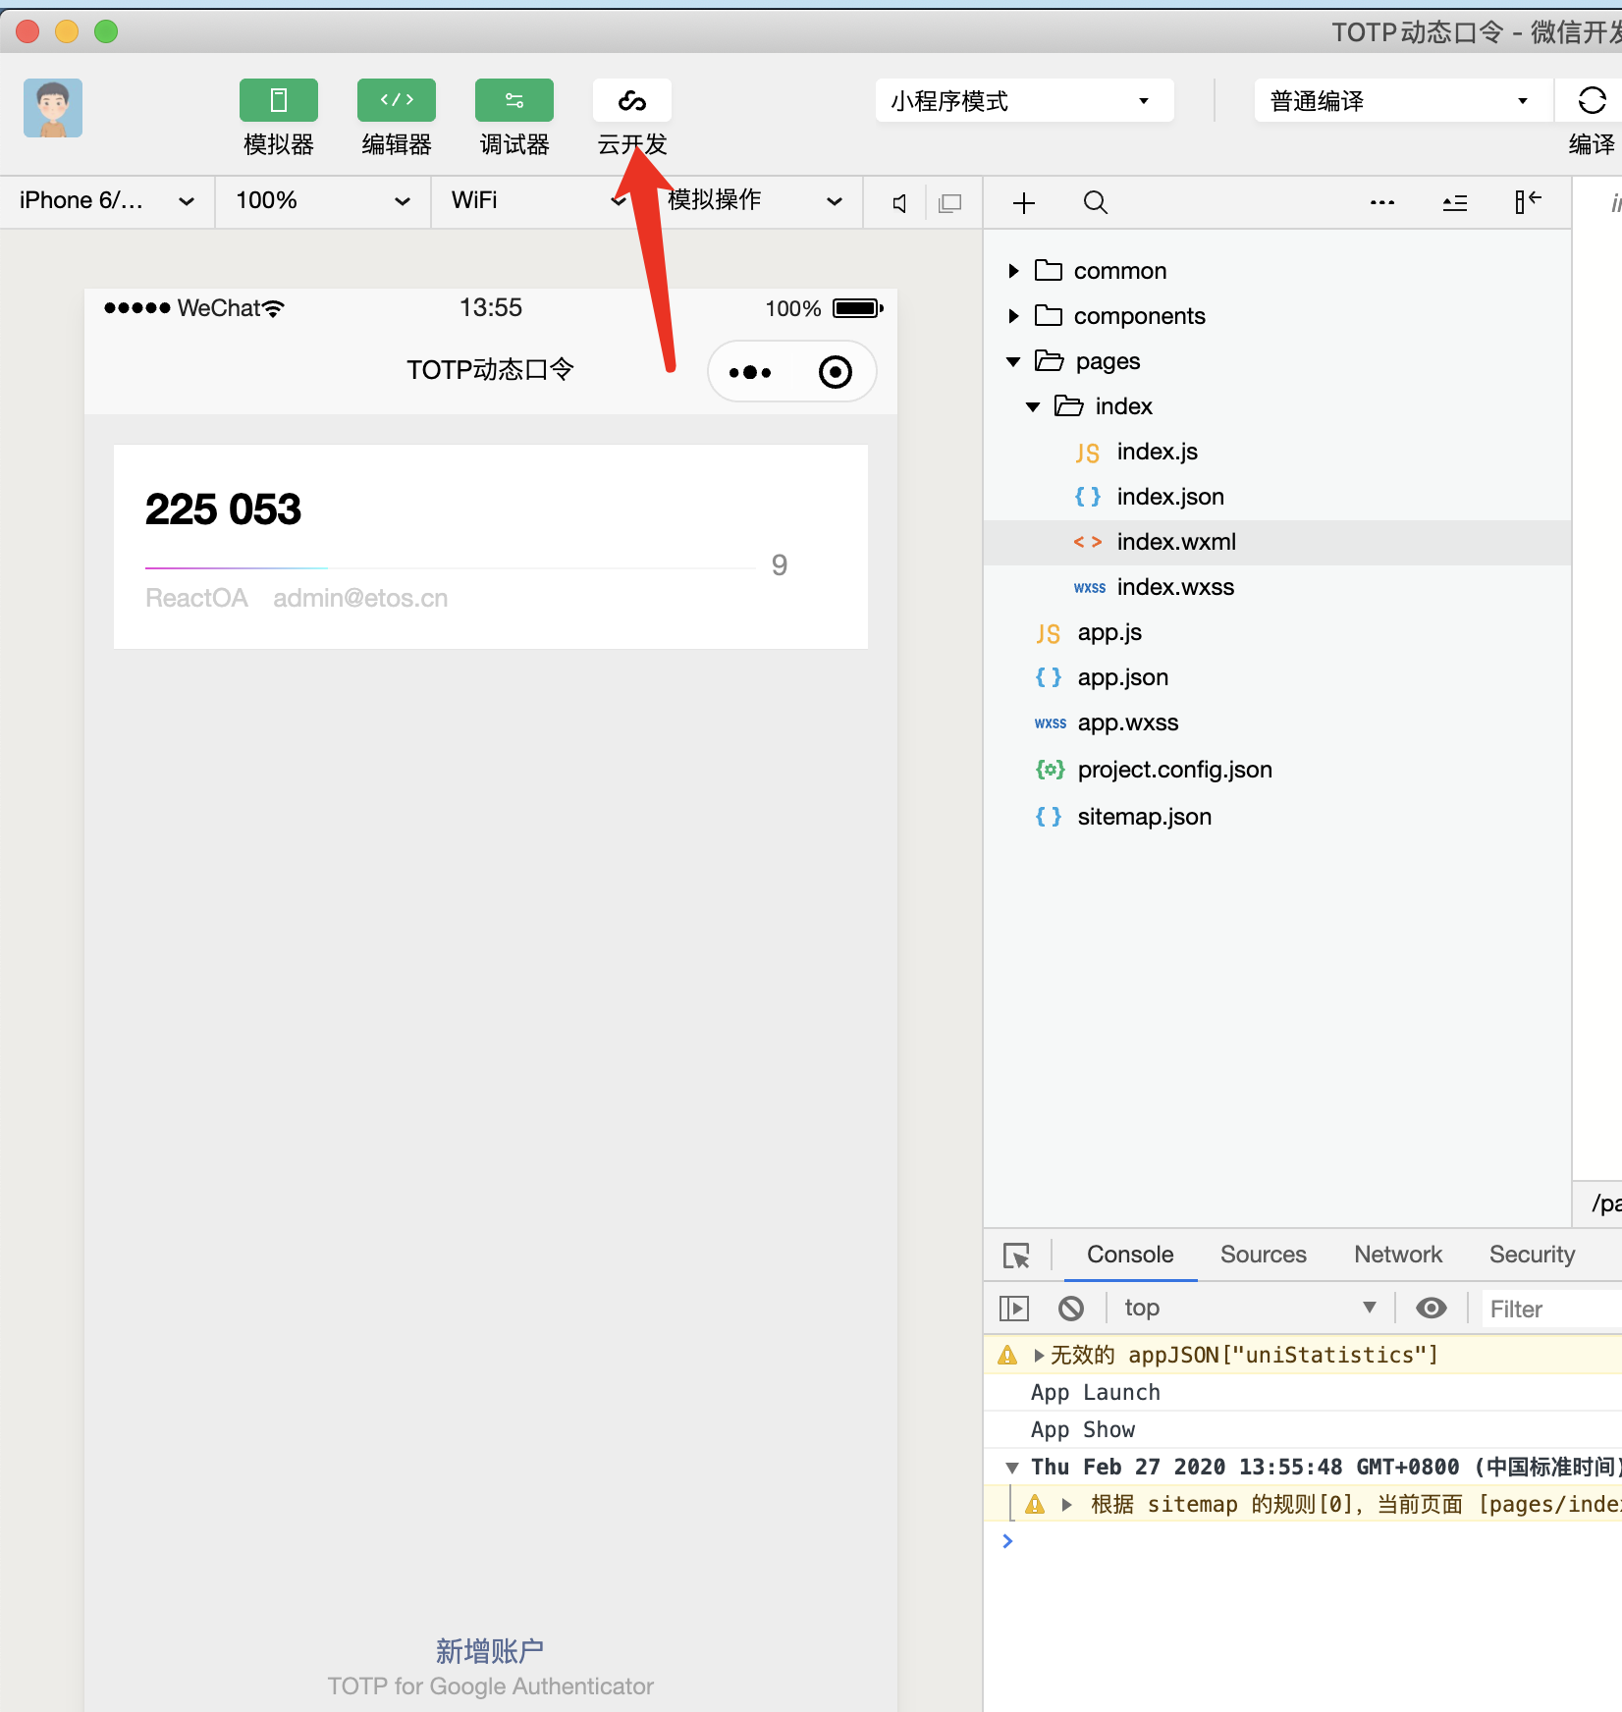1622x1712 pixels.
Task: Toggle the simulator sound mute icon
Action: tap(899, 203)
